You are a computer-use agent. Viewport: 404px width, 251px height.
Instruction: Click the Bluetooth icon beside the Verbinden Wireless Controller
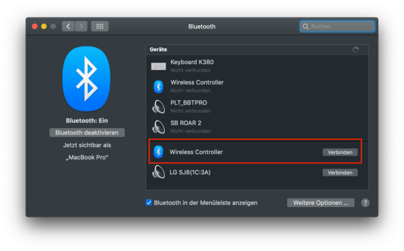(x=158, y=152)
